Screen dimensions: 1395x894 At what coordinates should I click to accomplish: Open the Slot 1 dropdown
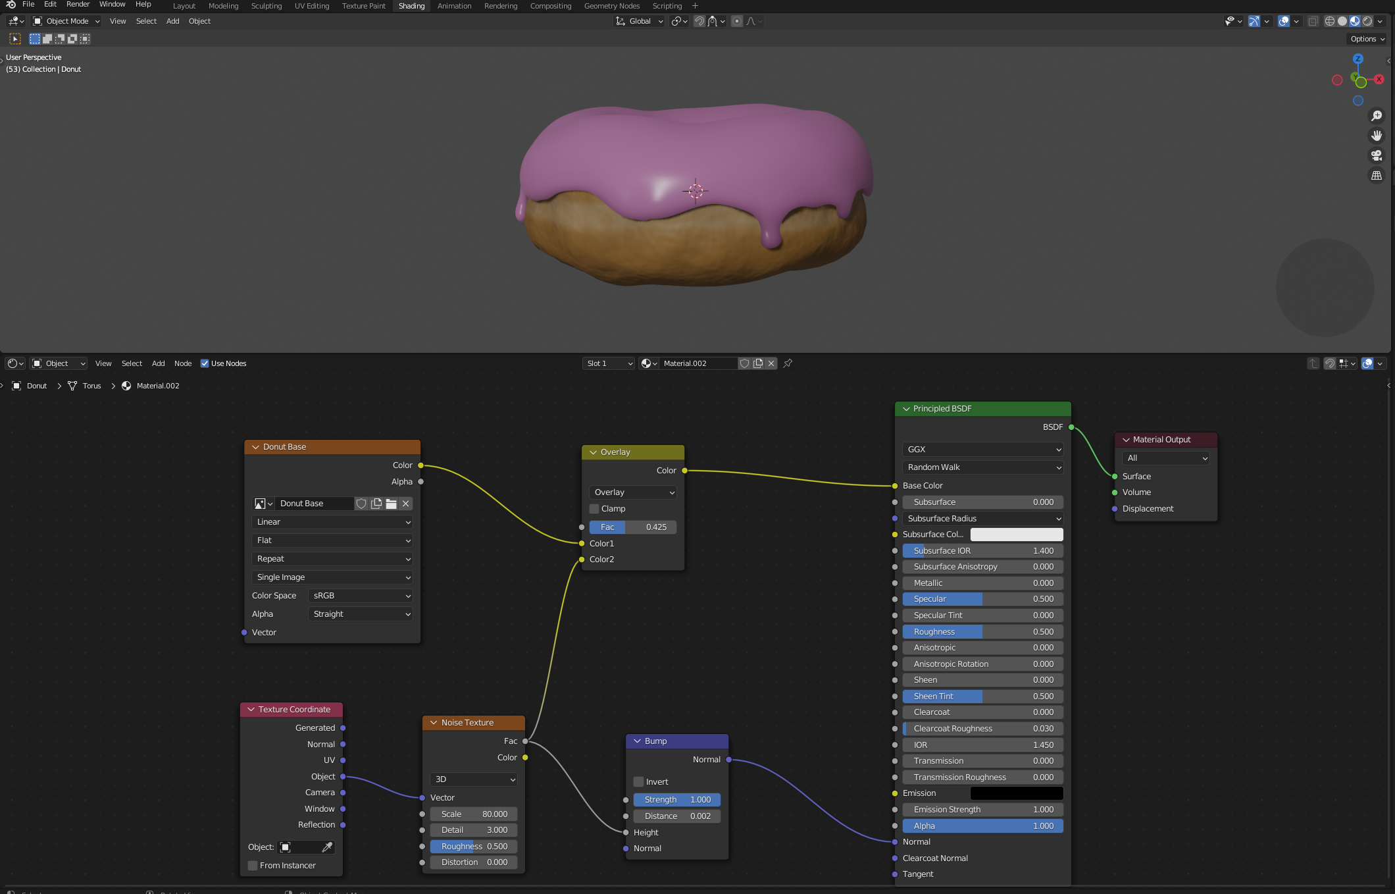point(608,363)
